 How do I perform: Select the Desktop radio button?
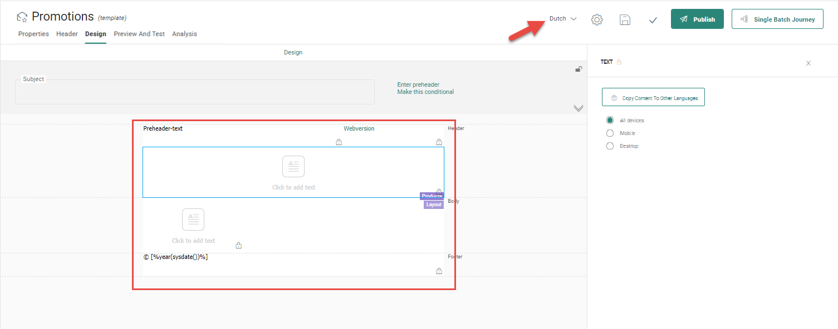coord(610,146)
